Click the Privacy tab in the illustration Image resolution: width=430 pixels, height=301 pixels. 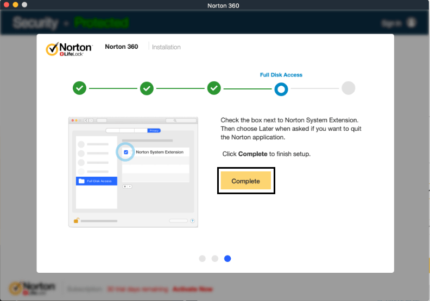click(x=154, y=131)
